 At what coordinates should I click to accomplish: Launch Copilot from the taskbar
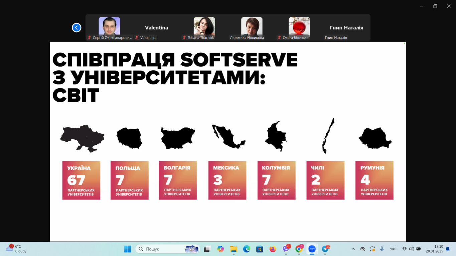pyautogui.click(x=220, y=249)
